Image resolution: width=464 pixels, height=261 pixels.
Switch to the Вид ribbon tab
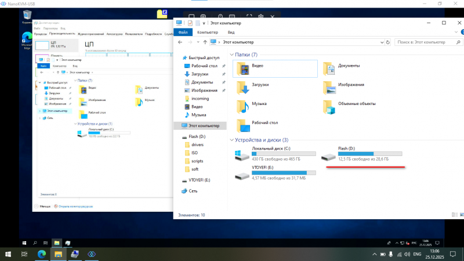coord(231,32)
